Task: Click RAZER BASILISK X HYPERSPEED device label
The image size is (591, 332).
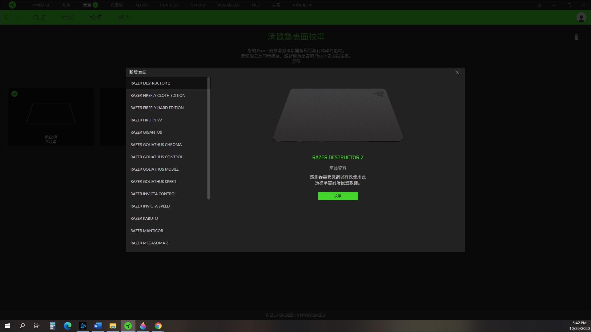Action: [x=295, y=315]
